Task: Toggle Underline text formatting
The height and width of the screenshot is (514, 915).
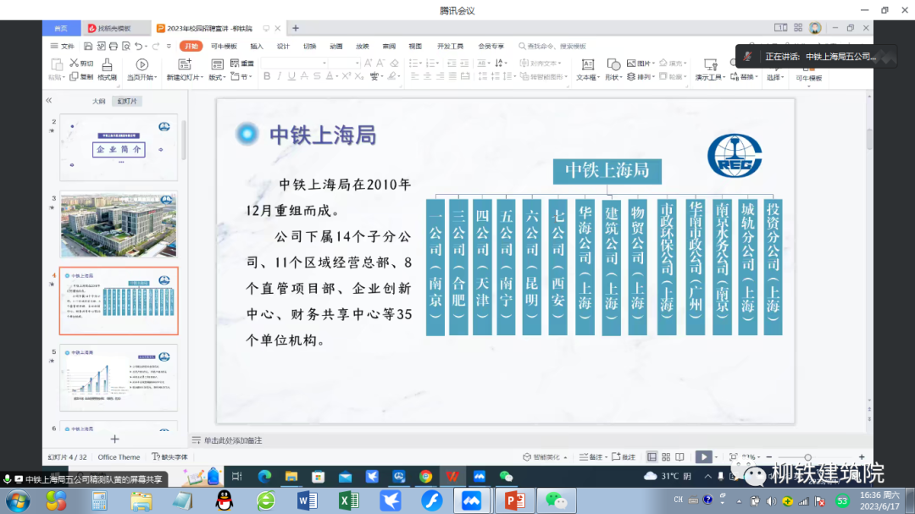Action: pyautogui.click(x=291, y=76)
